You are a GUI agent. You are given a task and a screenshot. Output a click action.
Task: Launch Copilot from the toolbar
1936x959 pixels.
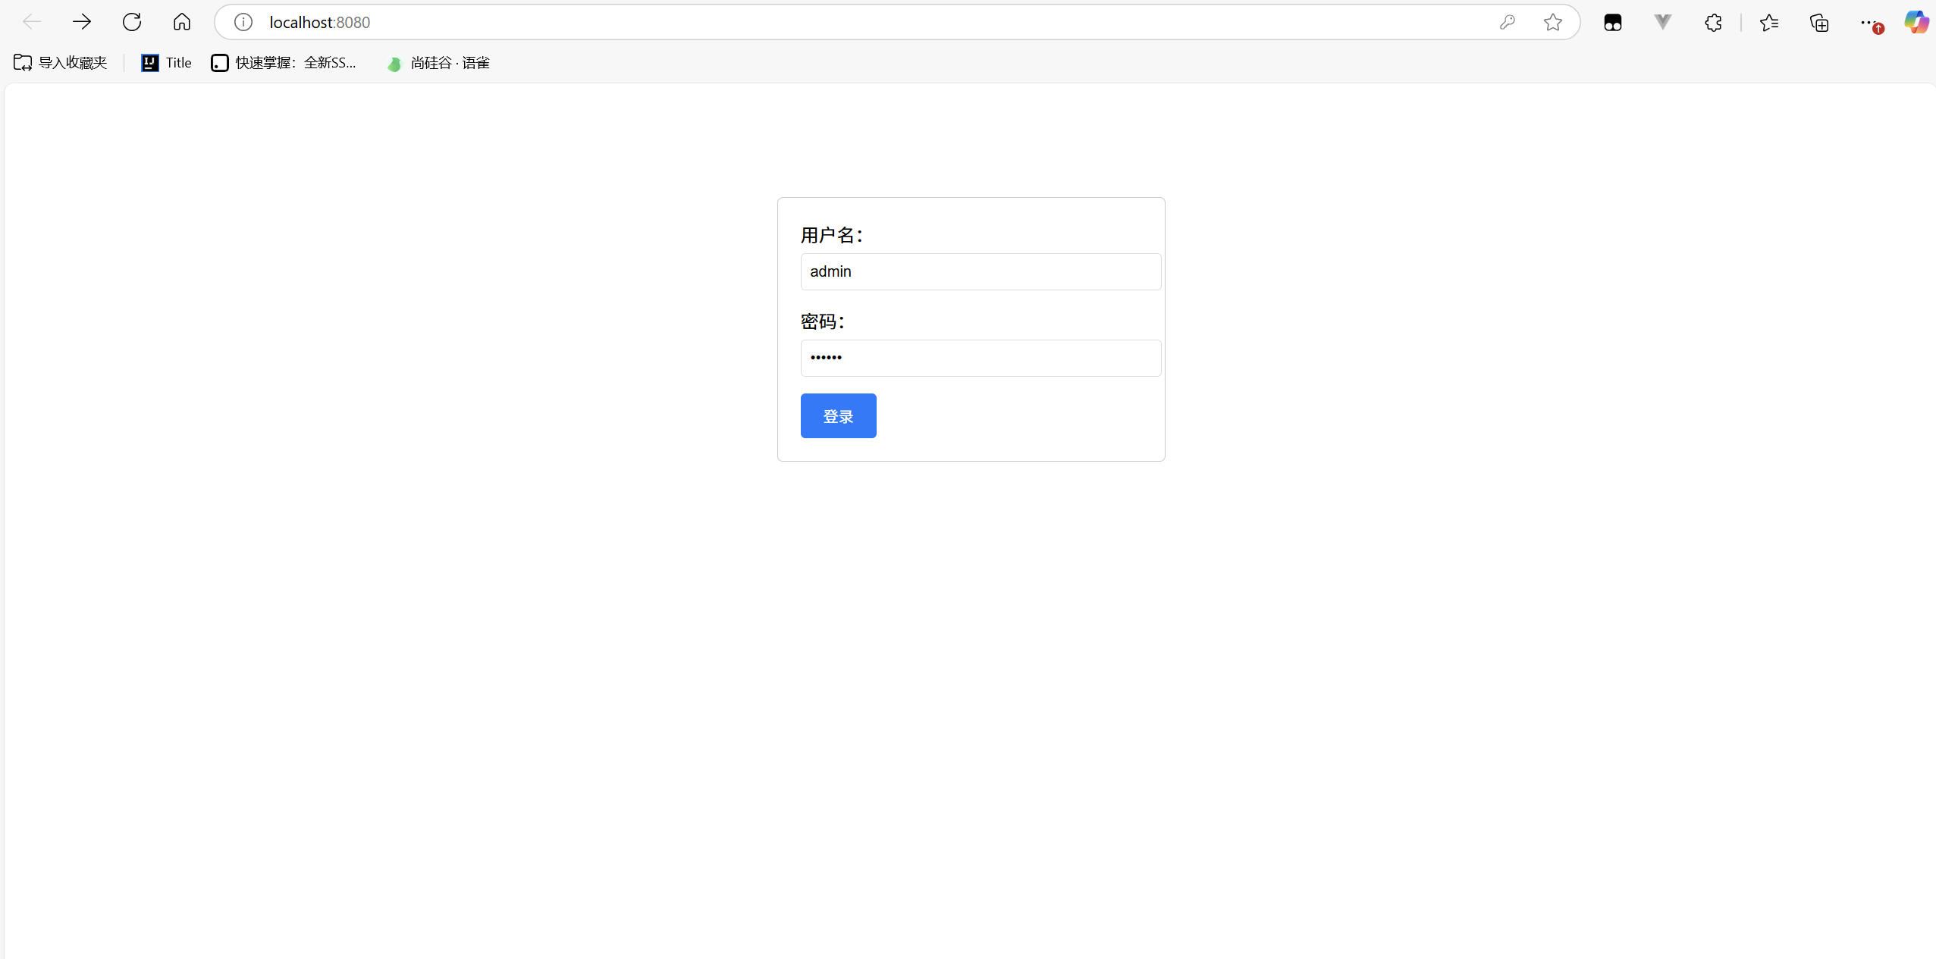coord(1916,22)
